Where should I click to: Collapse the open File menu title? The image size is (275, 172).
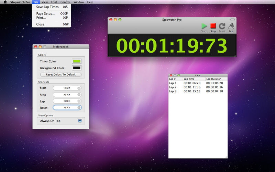pyautogui.click(x=36, y=2)
